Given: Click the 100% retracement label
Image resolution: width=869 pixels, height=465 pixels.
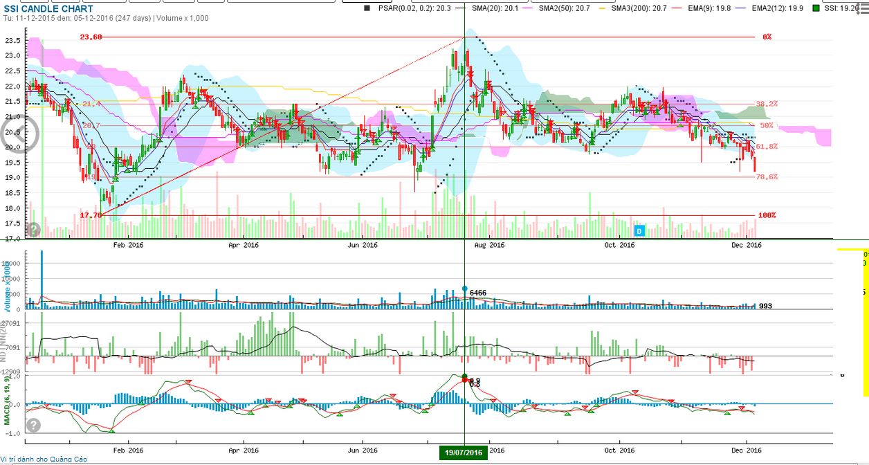Looking at the screenshot, I should 767,215.
